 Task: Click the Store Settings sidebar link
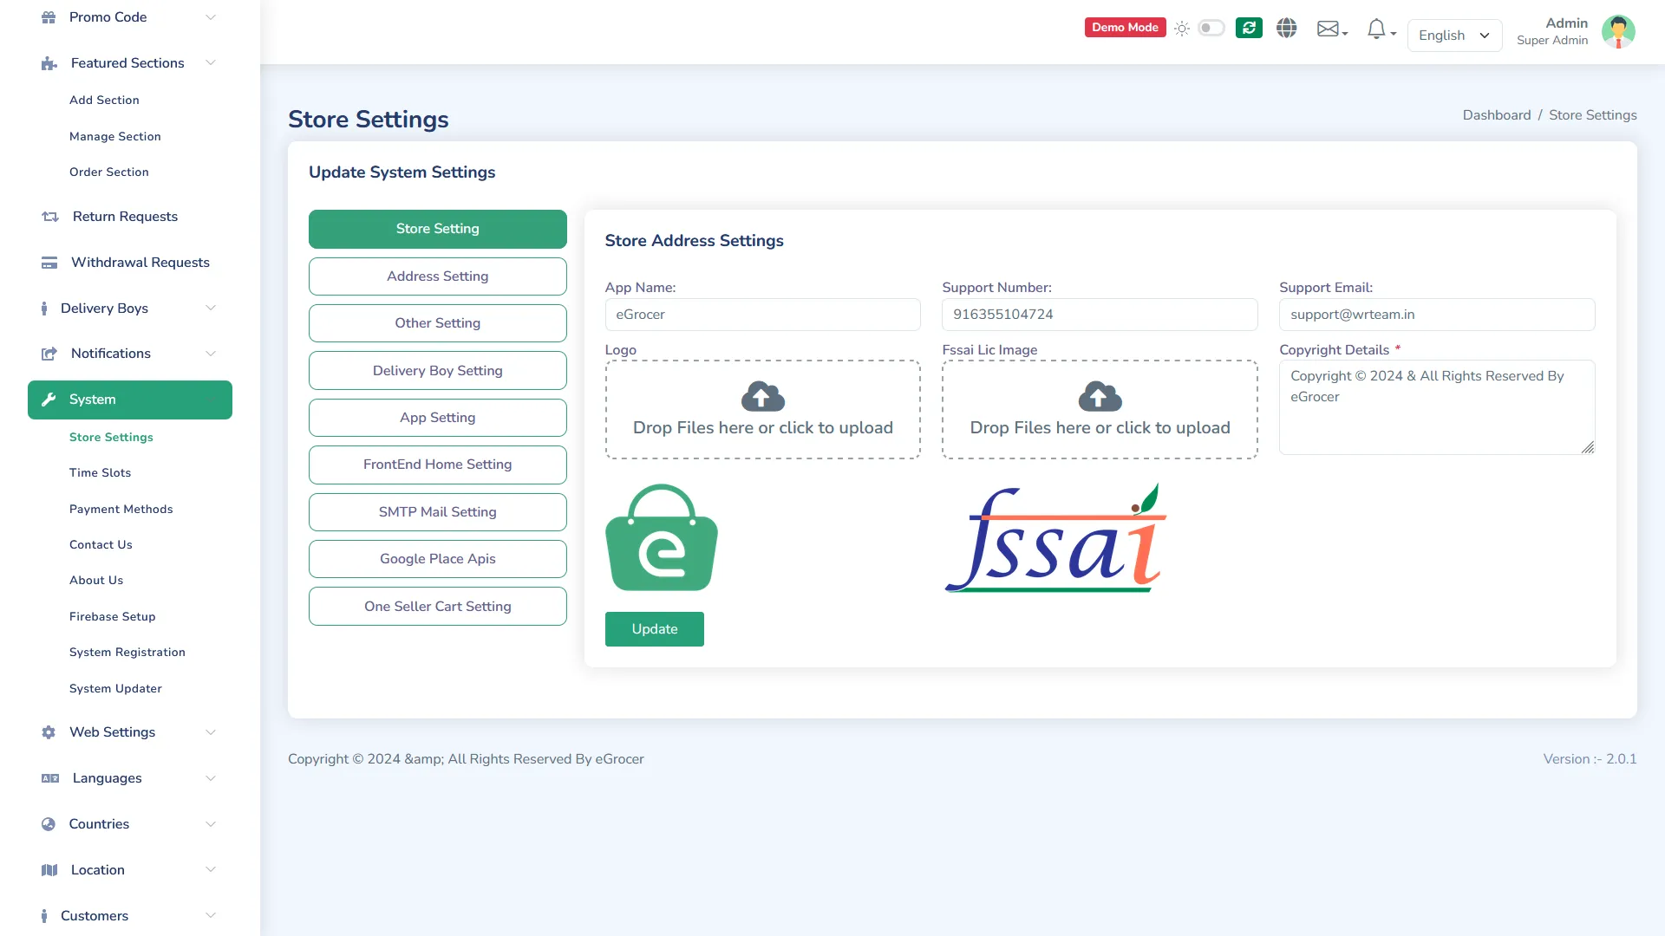coord(111,438)
